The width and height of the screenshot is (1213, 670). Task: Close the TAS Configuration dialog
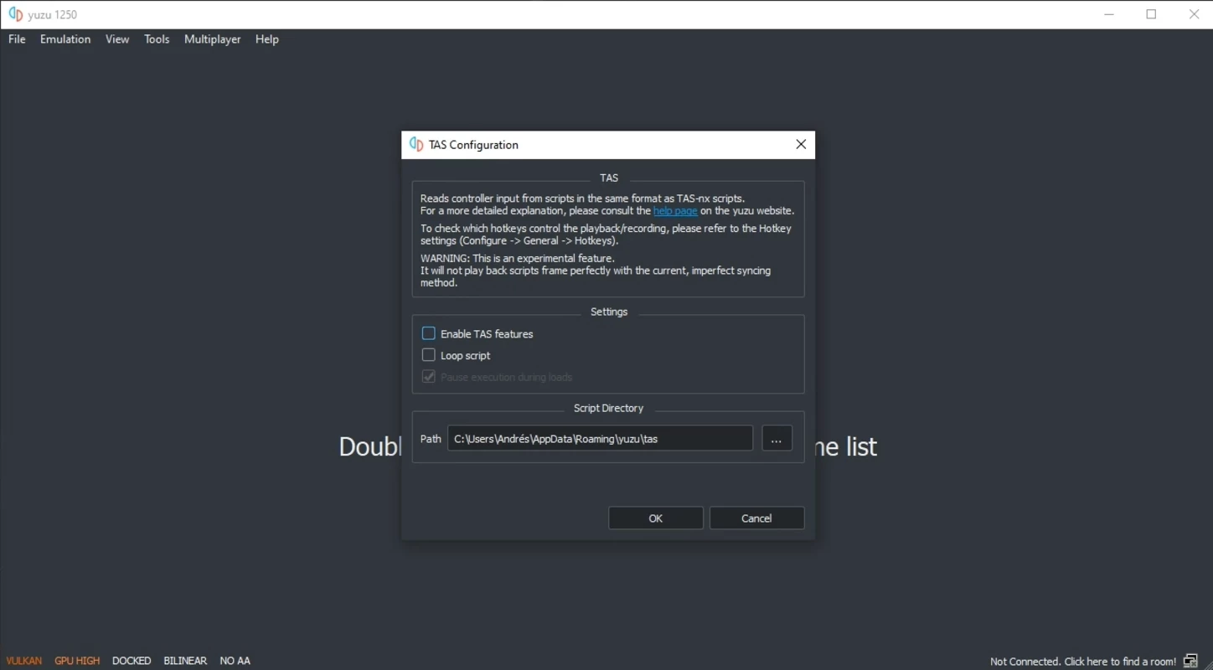coord(801,145)
